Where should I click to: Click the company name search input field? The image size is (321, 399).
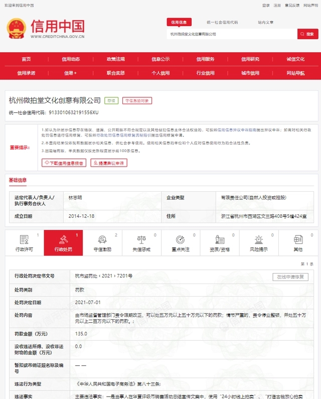pos(232,34)
